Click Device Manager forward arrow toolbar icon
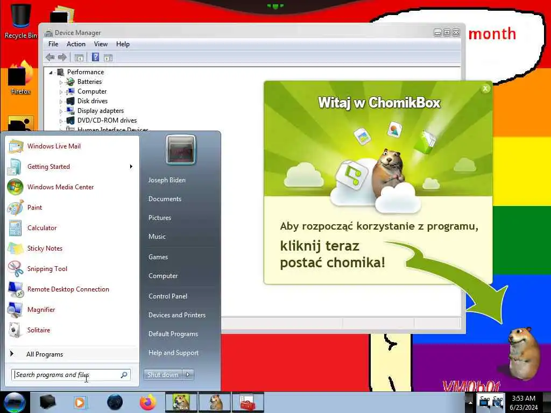The image size is (551, 413). pyautogui.click(x=62, y=57)
